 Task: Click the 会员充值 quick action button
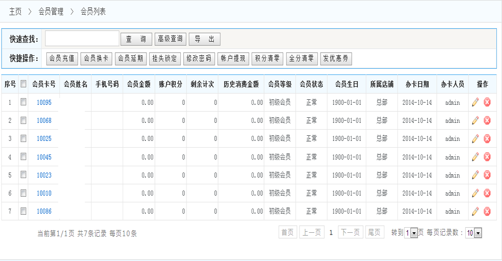click(x=62, y=58)
